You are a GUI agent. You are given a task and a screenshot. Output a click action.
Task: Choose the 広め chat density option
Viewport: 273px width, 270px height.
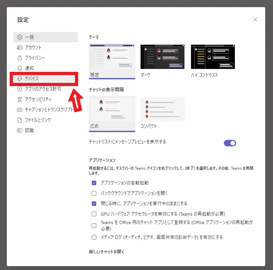tap(112, 114)
